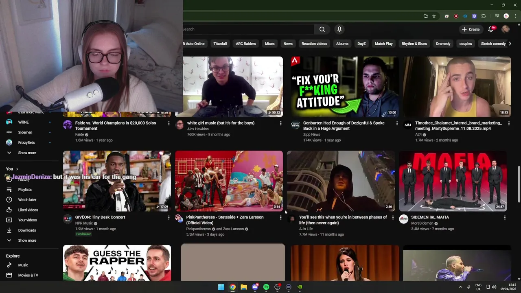Open Spotify from the taskbar
The width and height of the screenshot is (521, 293).
coord(266,287)
